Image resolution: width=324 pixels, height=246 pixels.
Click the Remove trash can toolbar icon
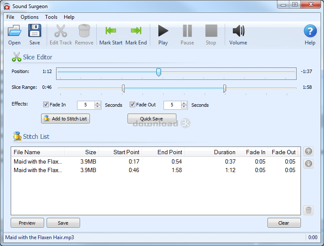point(84,35)
